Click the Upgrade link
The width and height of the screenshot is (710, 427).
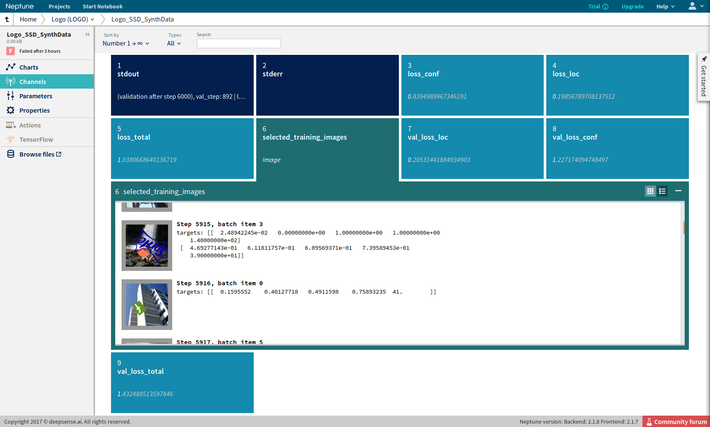(632, 6)
